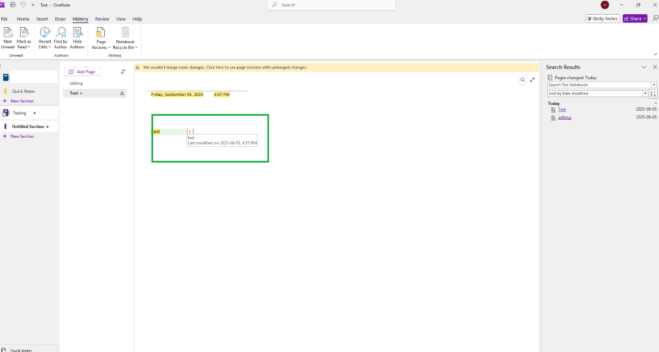
Task: Click the Pages changed: Today icon
Action: click(550, 78)
